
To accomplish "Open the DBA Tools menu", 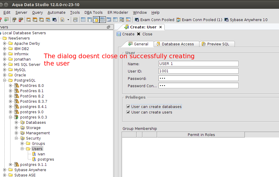I will (x=93, y=13).
